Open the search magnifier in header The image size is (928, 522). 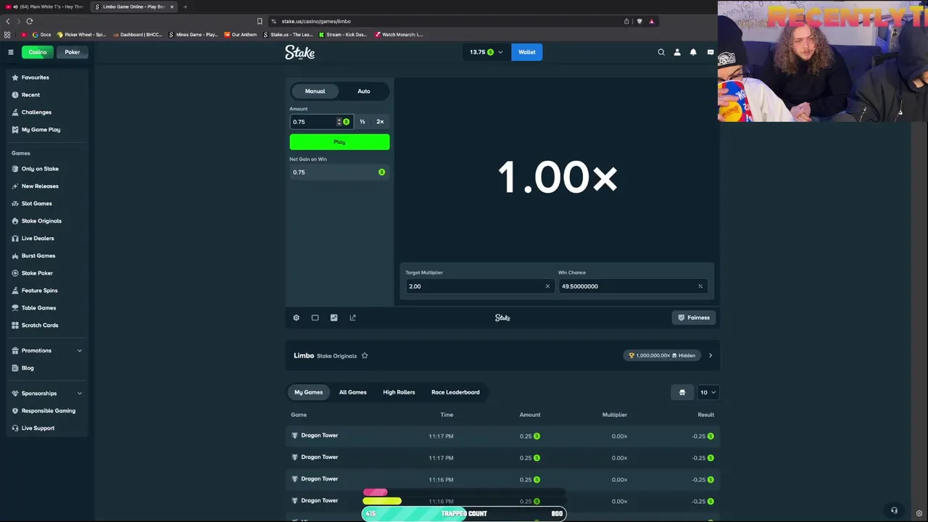pos(661,52)
